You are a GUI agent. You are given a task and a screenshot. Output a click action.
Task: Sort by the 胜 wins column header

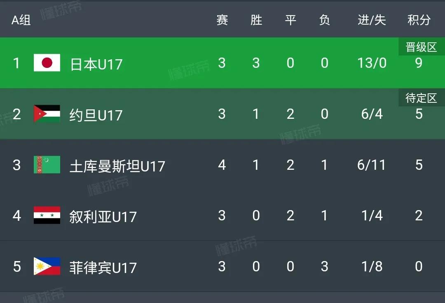(256, 19)
